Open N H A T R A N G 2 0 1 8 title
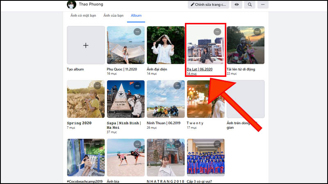 pos(166,181)
